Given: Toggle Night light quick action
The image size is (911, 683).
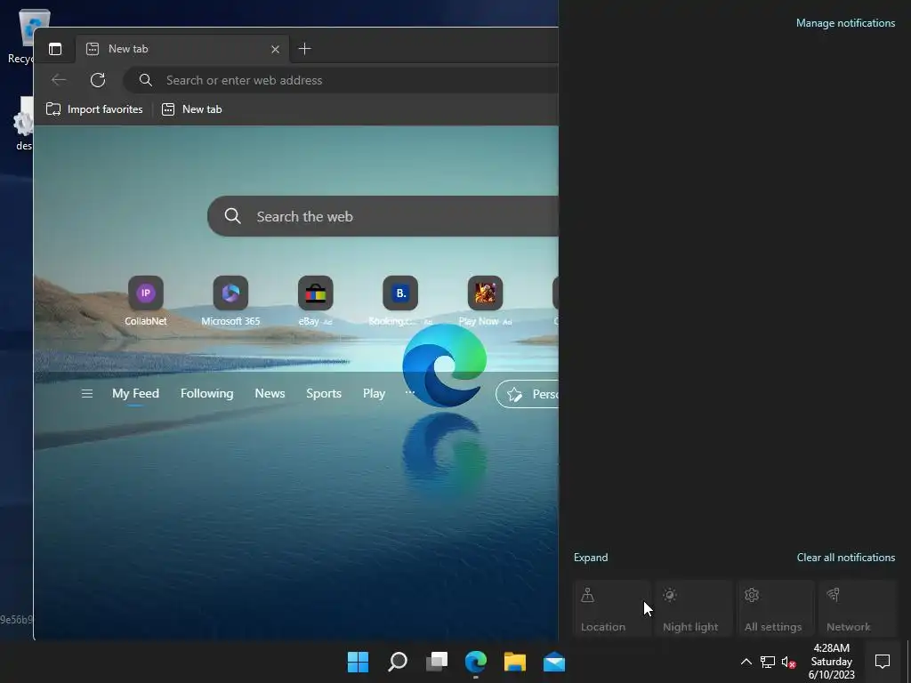Looking at the screenshot, I should pos(694,609).
